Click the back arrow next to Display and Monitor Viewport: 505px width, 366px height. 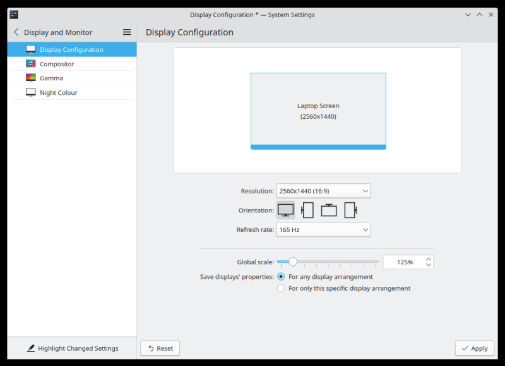pos(16,32)
